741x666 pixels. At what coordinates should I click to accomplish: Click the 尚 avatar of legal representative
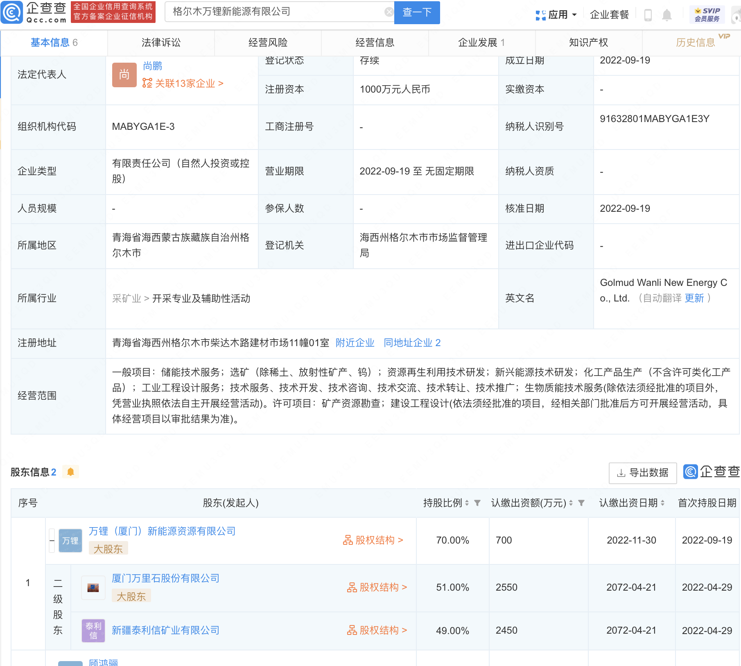[124, 75]
